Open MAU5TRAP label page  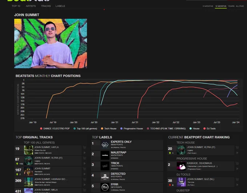[x=118, y=152]
